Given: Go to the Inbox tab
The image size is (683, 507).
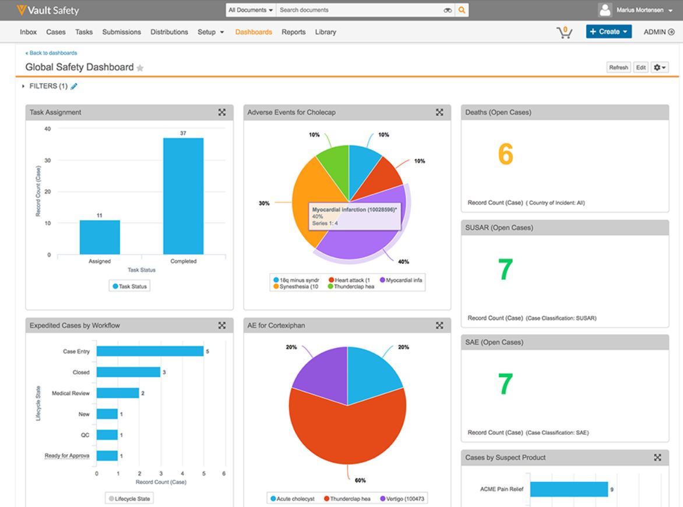Looking at the screenshot, I should click(29, 32).
